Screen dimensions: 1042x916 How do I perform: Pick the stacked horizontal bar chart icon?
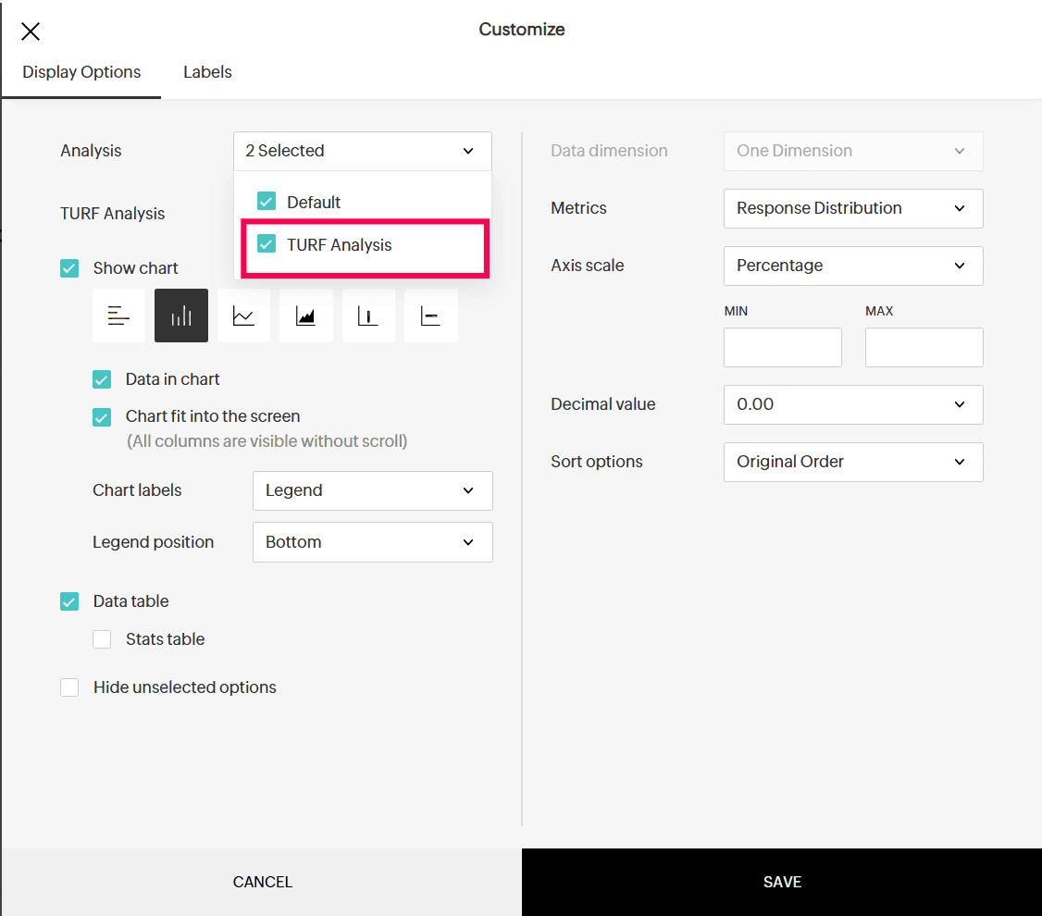coord(430,316)
